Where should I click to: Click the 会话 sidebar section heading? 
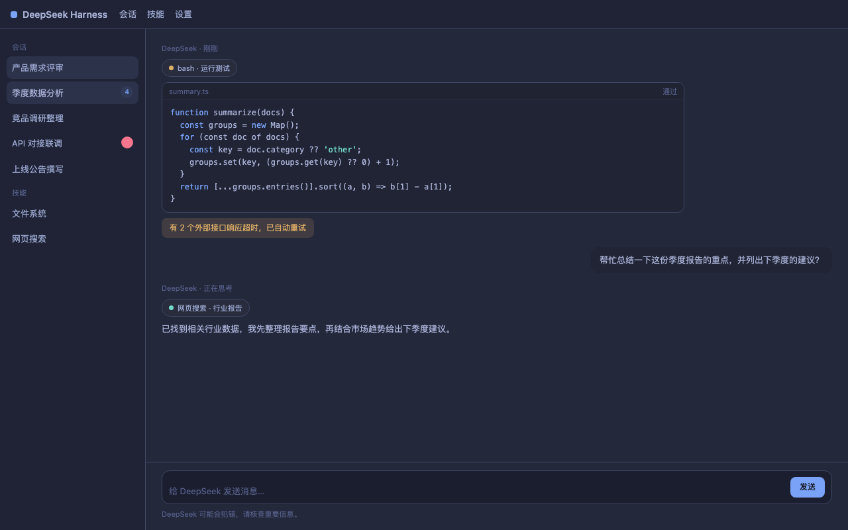point(19,47)
